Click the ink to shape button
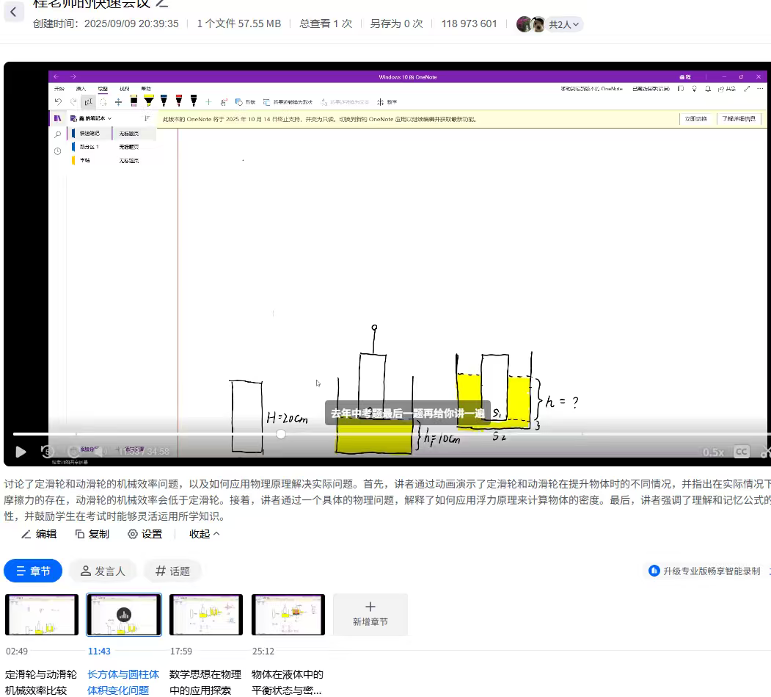Viewport: 771px width, 697px height. coord(288,102)
